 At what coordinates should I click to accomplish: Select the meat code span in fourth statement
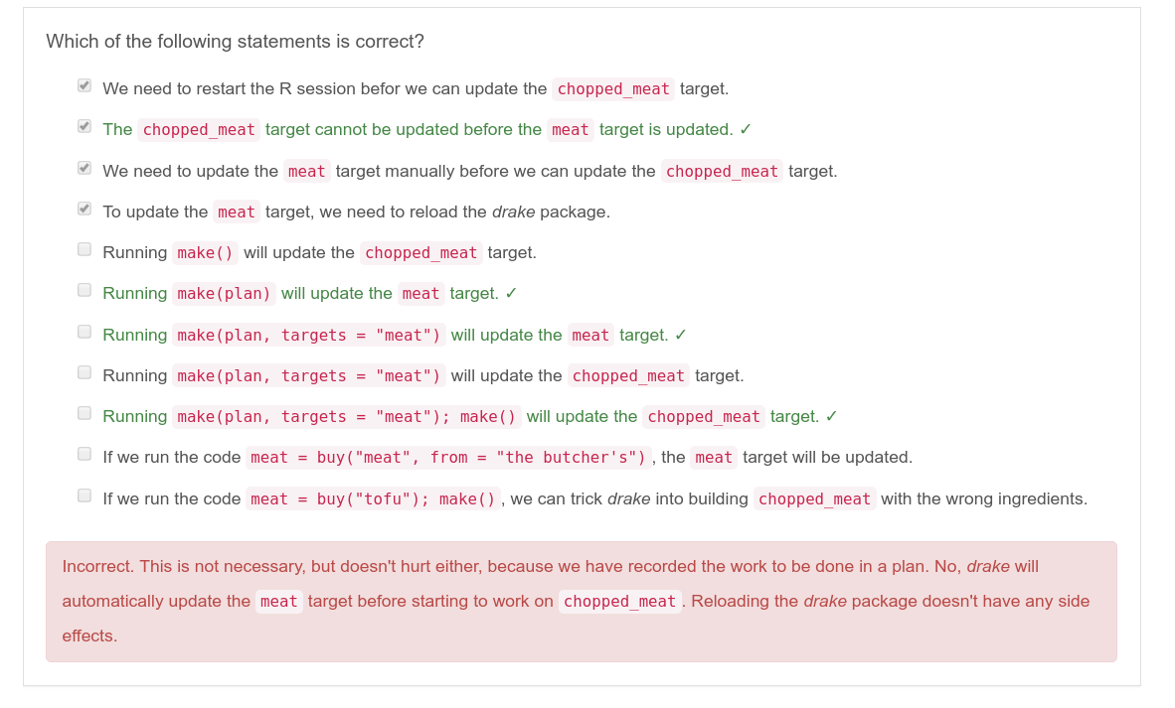pyautogui.click(x=237, y=212)
